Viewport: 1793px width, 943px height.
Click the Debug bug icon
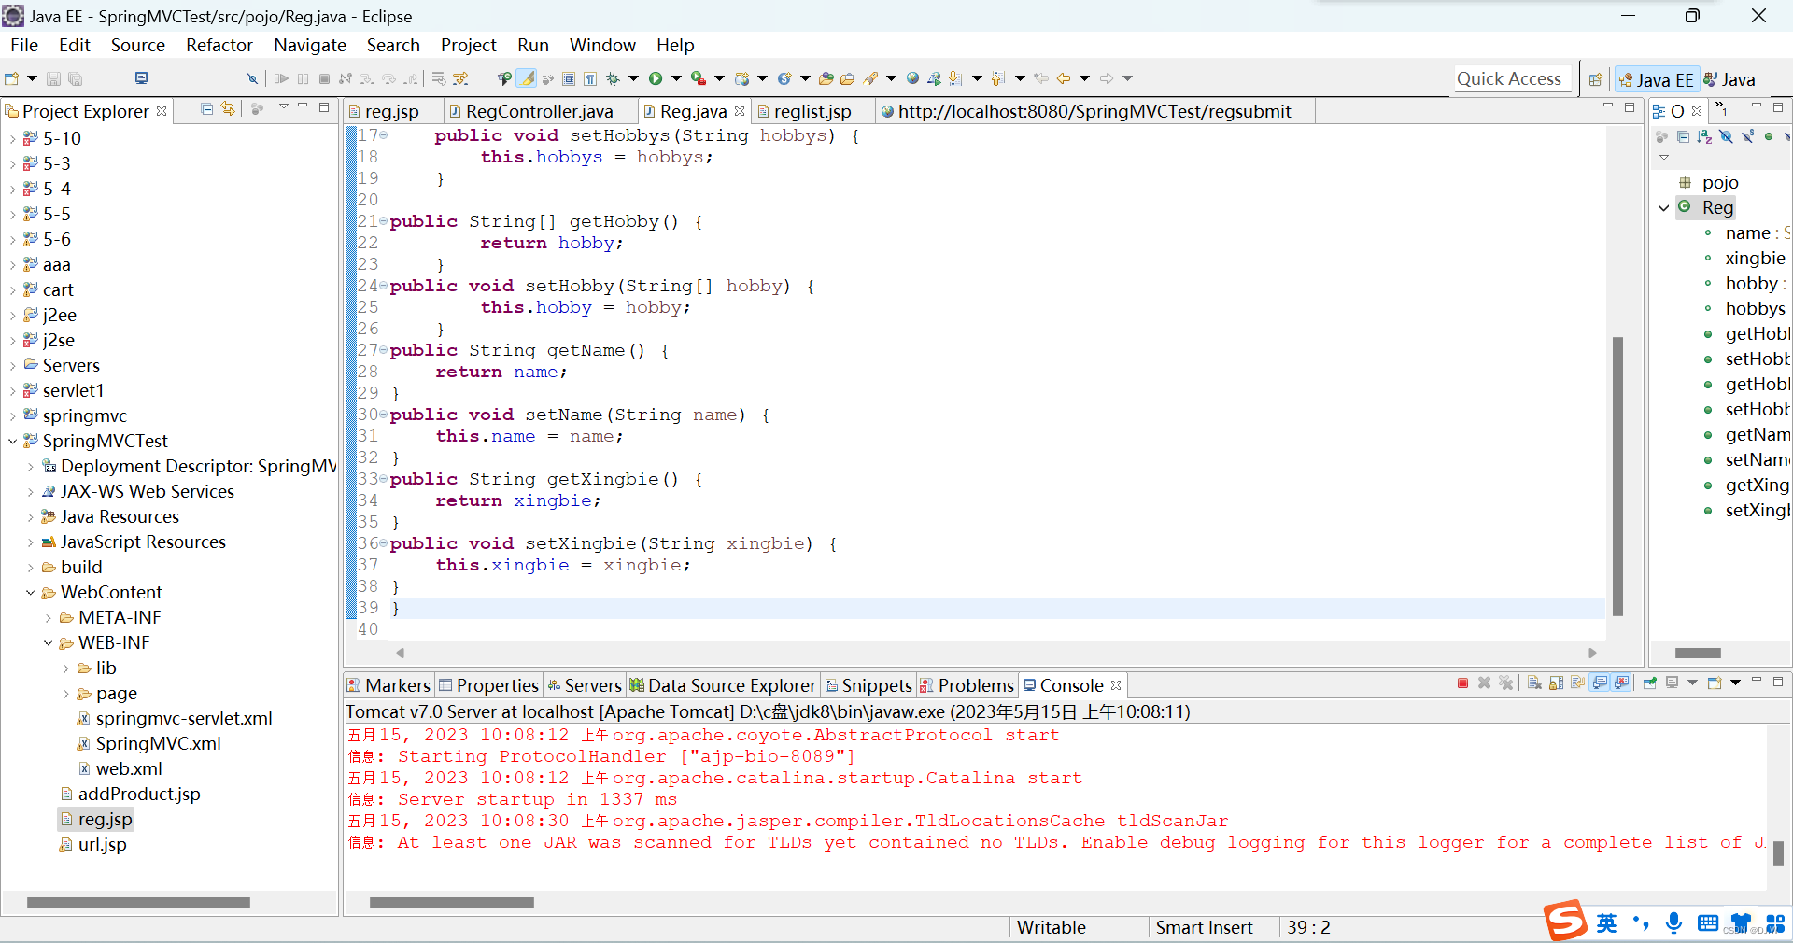pyautogui.click(x=613, y=79)
